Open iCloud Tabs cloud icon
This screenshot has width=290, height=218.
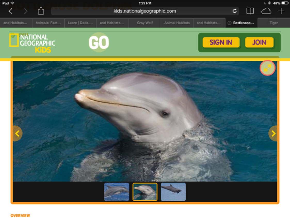click(x=266, y=11)
